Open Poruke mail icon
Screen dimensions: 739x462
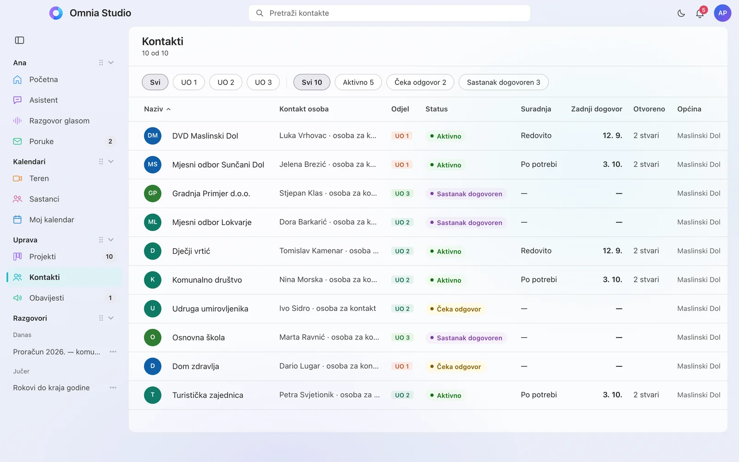pos(18,141)
